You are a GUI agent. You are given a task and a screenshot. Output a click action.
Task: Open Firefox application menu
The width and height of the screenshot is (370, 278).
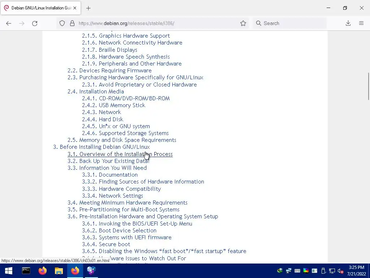point(361,23)
